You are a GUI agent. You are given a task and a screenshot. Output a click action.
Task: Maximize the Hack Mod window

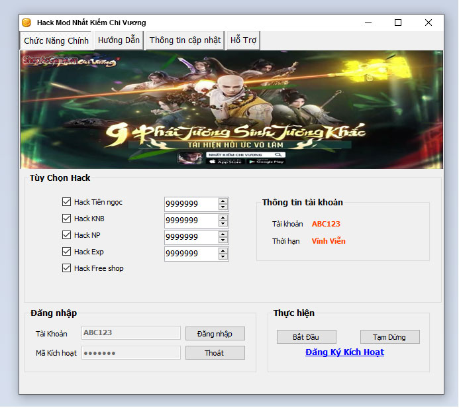click(x=398, y=23)
